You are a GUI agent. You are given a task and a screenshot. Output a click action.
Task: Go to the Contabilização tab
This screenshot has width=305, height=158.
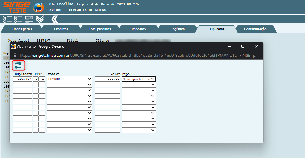click(255, 29)
